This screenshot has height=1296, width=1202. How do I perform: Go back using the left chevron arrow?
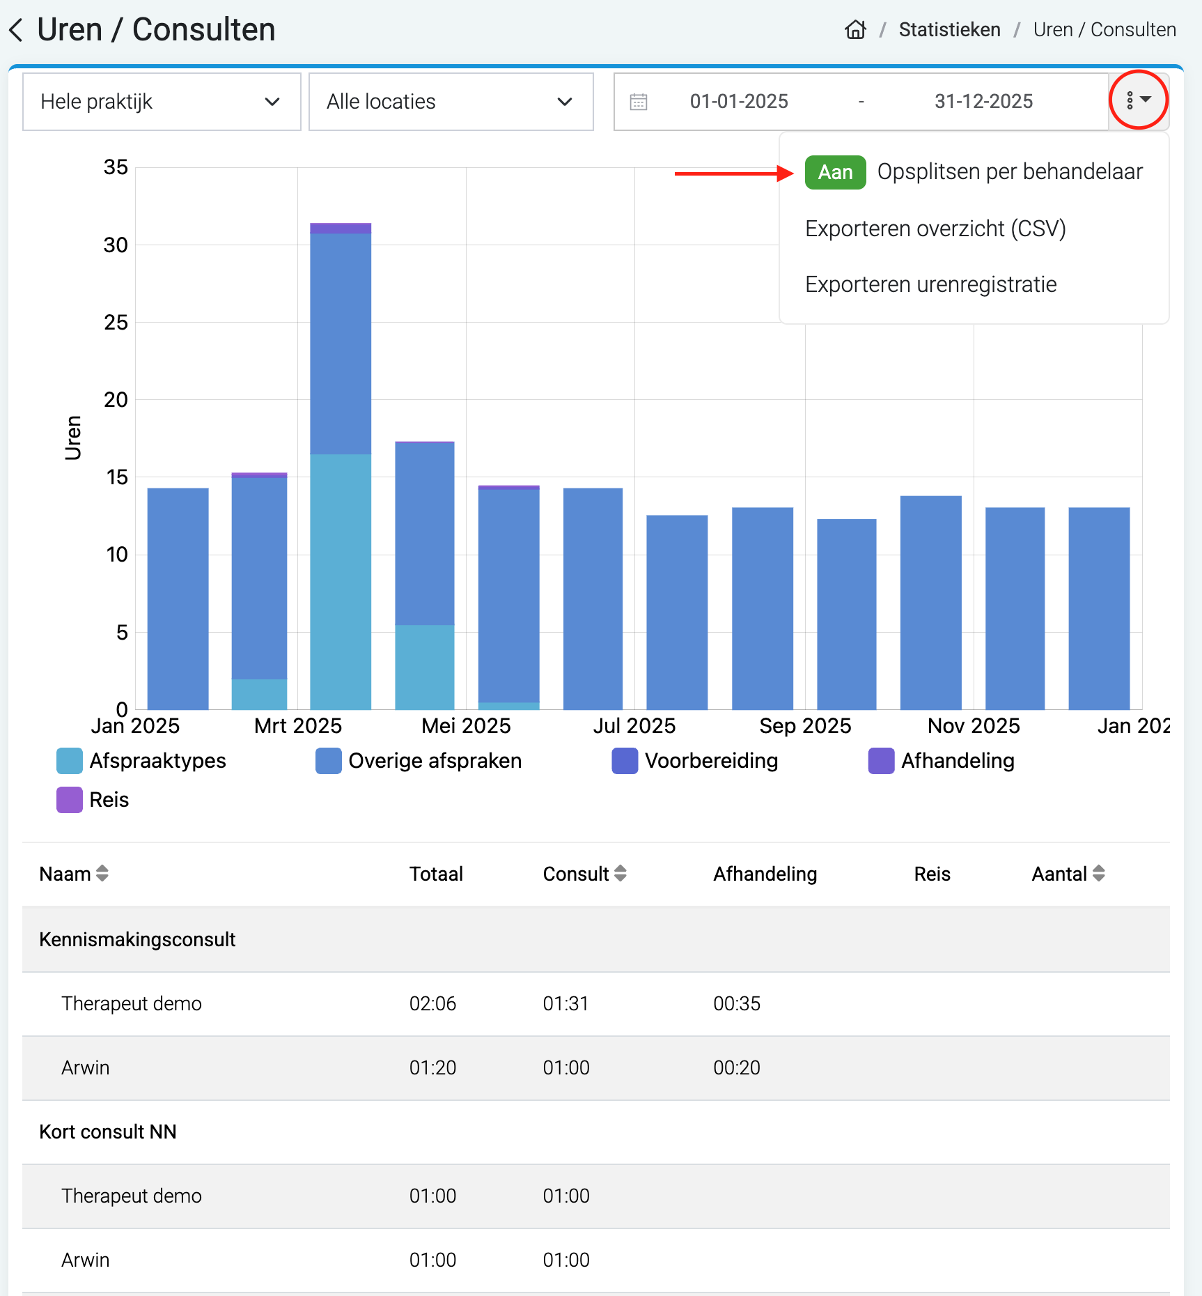pyautogui.click(x=17, y=30)
